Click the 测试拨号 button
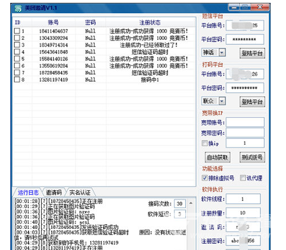Image resolution: width=286 pixels, height=250 pixels. (x=252, y=157)
